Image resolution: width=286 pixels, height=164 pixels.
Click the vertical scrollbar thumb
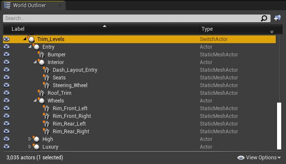pos(279,126)
